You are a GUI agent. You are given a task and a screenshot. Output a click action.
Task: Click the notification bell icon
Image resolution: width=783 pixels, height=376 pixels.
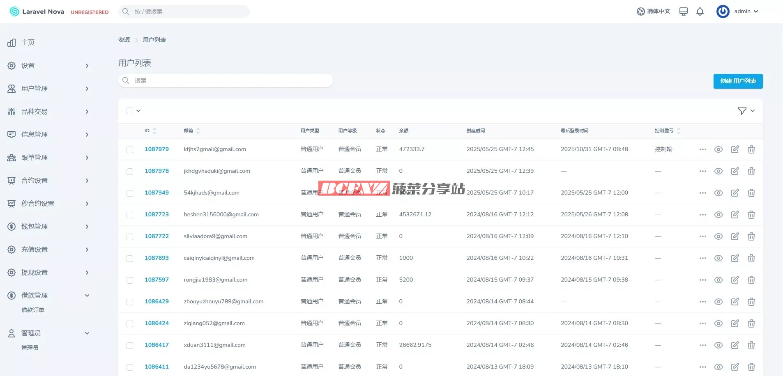[x=700, y=11]
